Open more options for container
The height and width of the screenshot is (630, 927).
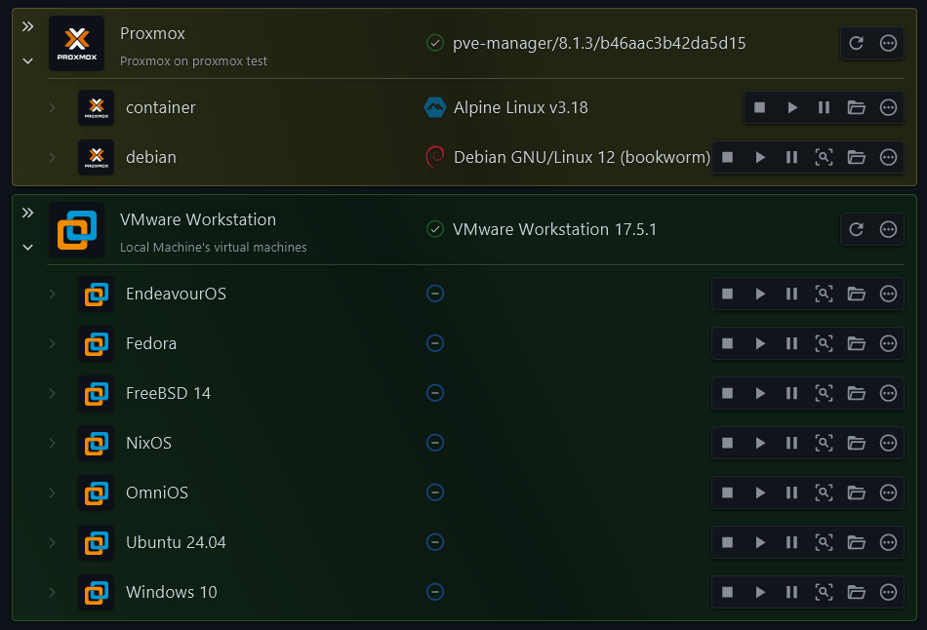[888, 107]
